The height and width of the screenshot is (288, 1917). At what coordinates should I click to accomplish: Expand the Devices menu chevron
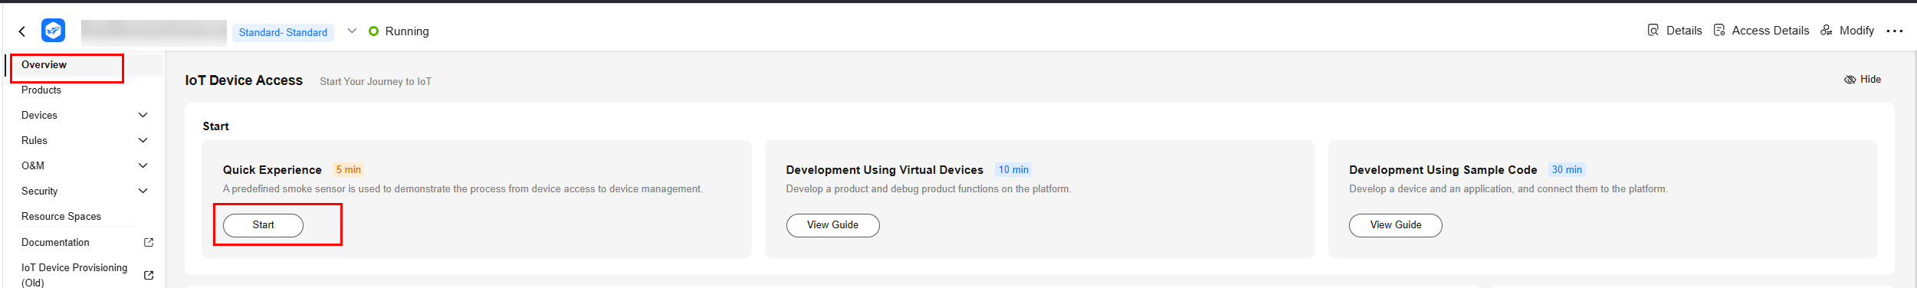[x=143, y=115]
